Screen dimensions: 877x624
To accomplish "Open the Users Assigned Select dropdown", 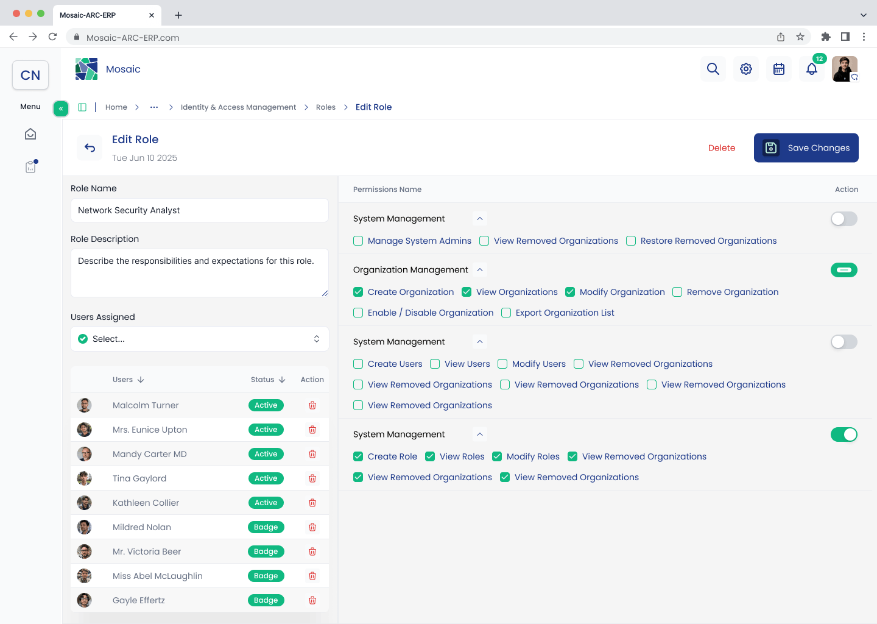I will (200, 339).
